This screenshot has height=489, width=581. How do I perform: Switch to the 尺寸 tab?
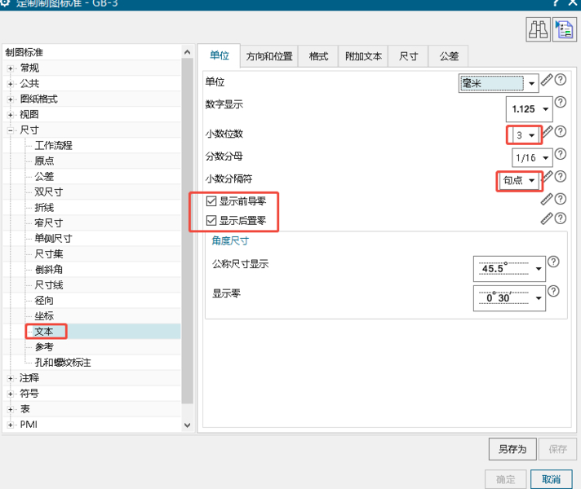pyautogui.click(x=408, y=56)
